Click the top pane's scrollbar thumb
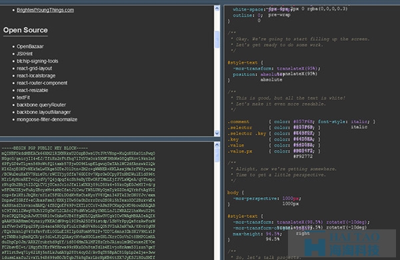 point(217,39)
